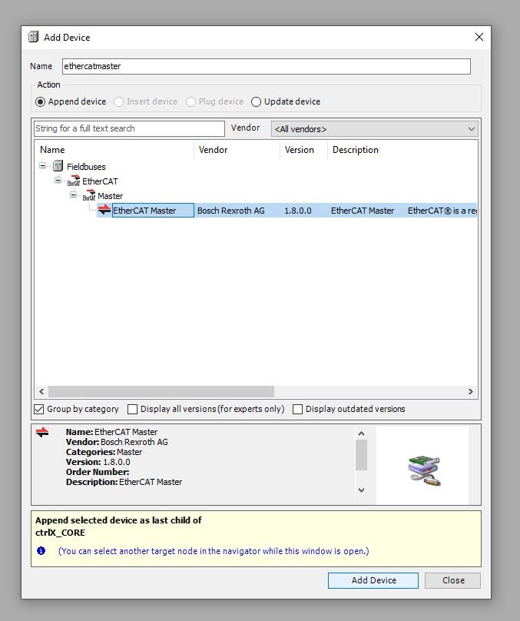Enable Display outdated versions checkbox
This screenshot has height=621, width=520.
coord(297,409)
